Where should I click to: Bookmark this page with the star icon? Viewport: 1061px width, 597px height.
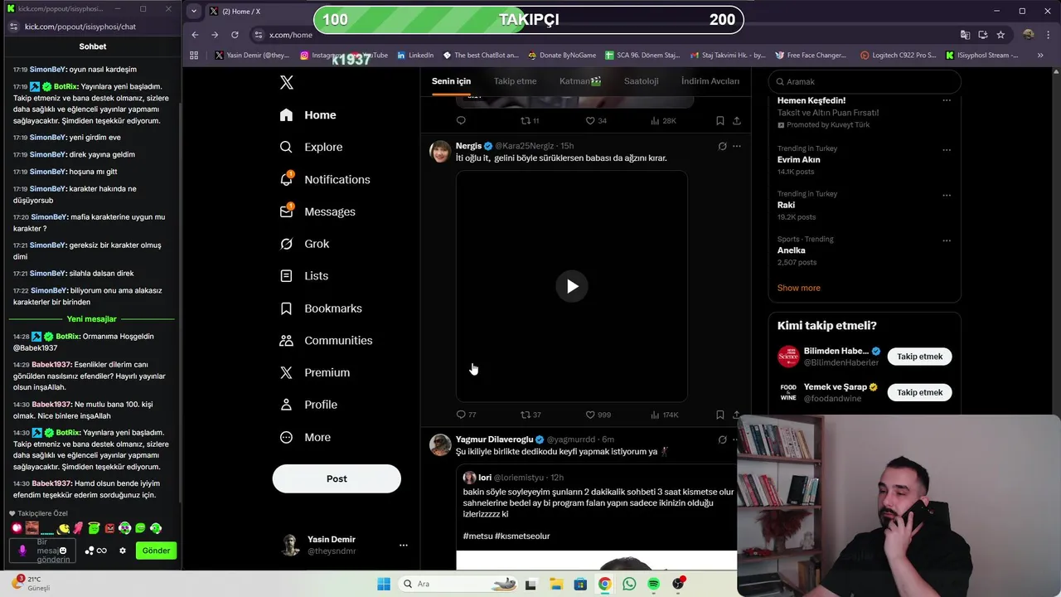[x=1000, y=35]
